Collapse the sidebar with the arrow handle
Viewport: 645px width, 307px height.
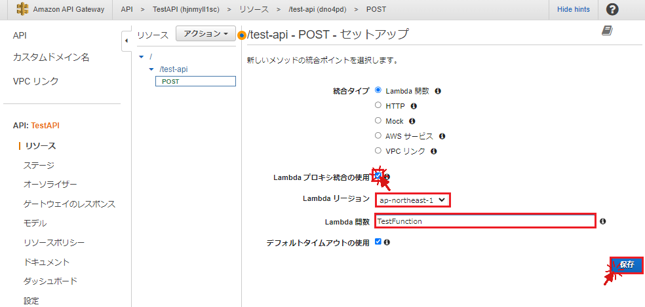click(127, 41)
